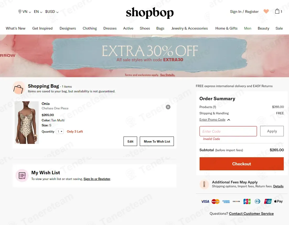Click the Shopping Bag illustration icon
This screenshot has height=225, width=289.
click(18, 88)
